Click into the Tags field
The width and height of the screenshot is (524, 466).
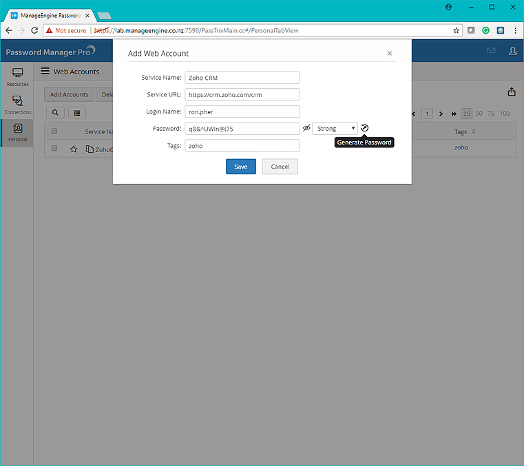click(242, 146)
